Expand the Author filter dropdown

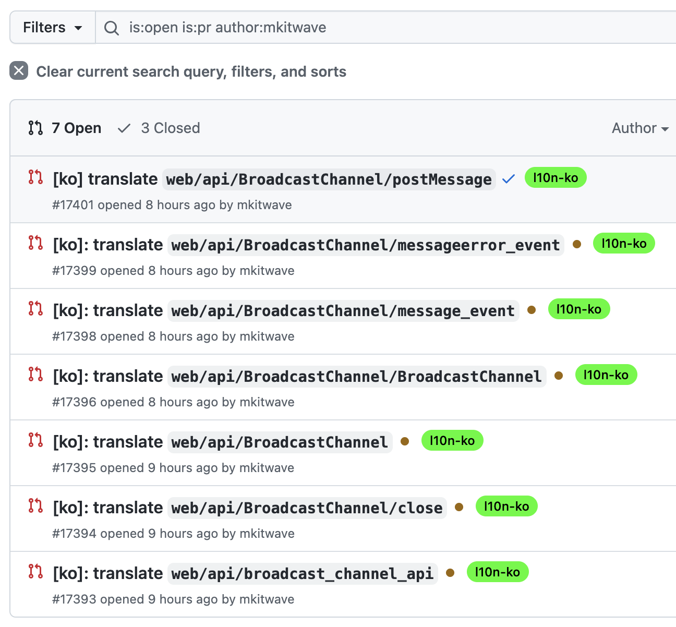tap(639, 128)
